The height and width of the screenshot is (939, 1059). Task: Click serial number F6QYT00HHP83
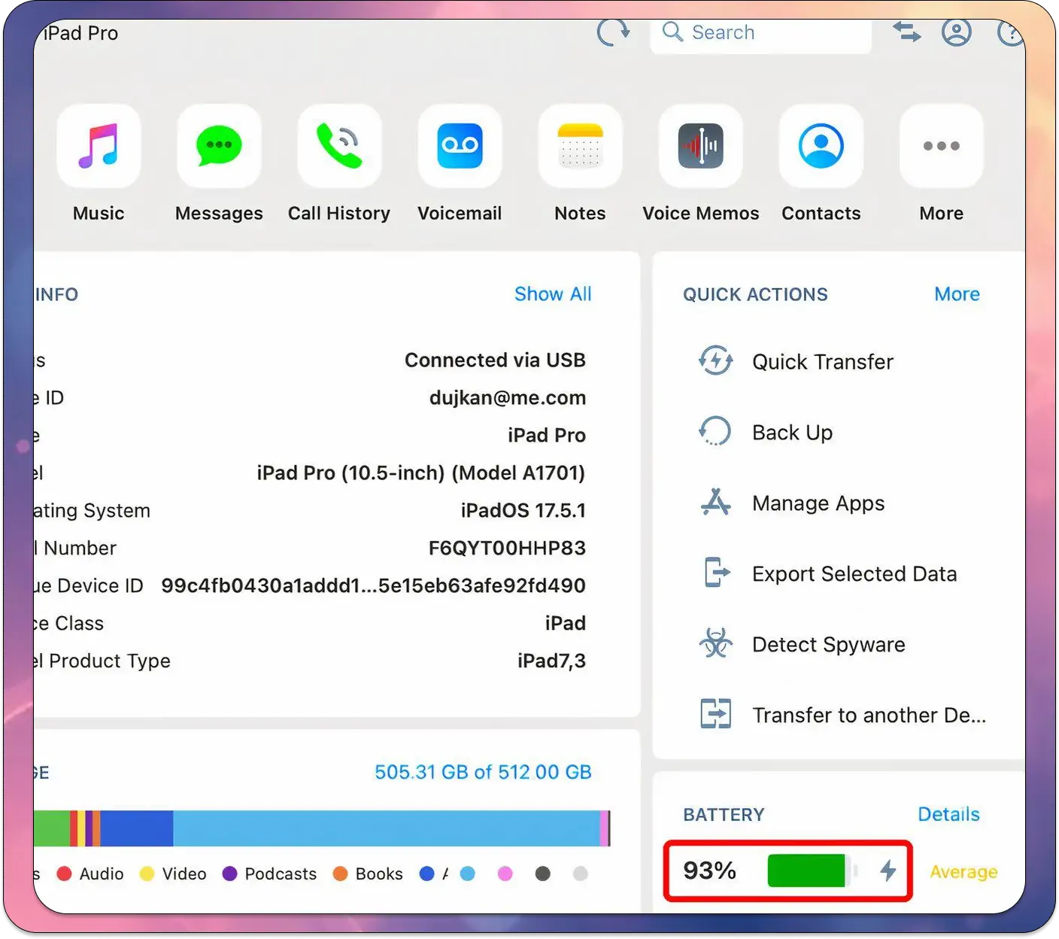point(507,549)
